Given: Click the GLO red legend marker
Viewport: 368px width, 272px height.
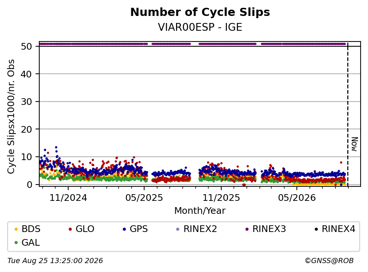Looking at the screenshot, I should tap(70, 229).
